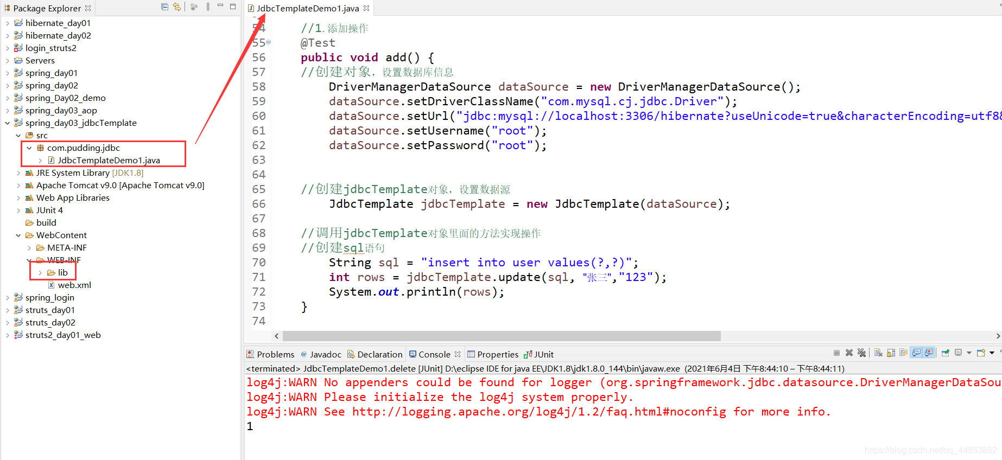
Task: Click Display Selected Console monitor icon
Action: [958, 353]
